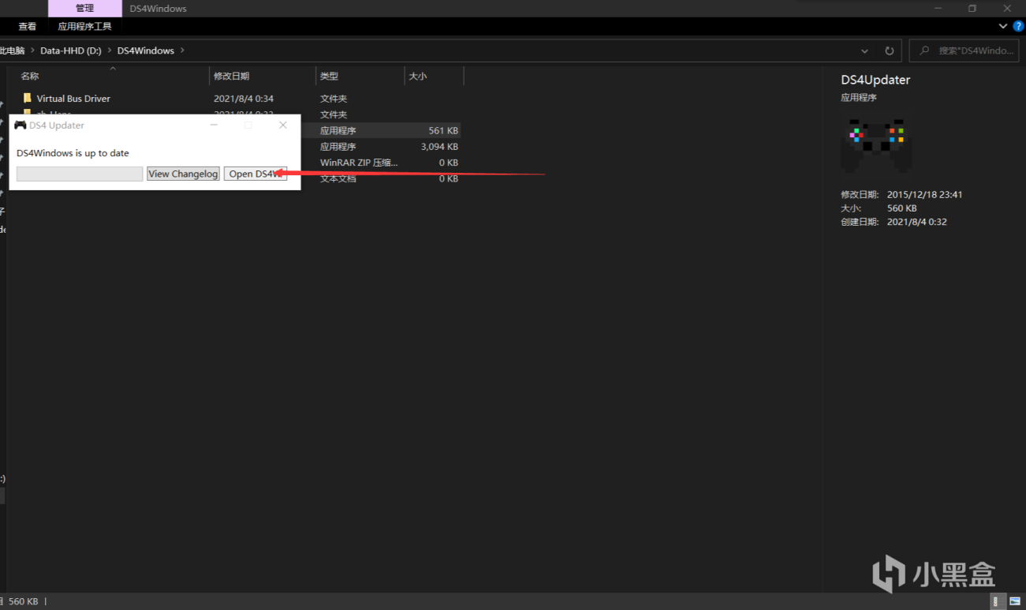Close the DS4Windows Explorer window
Screen dimensions: 1026x610
1008,9
